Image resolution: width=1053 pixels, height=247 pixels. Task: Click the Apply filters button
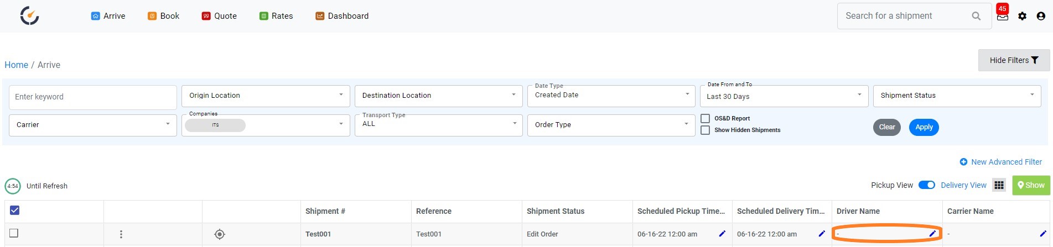(x=924, y=127)
